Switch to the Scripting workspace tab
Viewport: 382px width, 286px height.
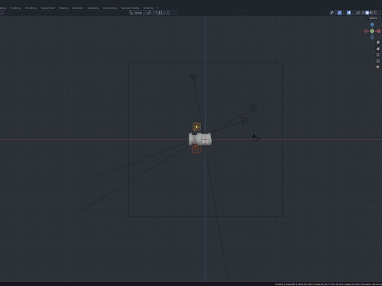(x=148, y=8)
